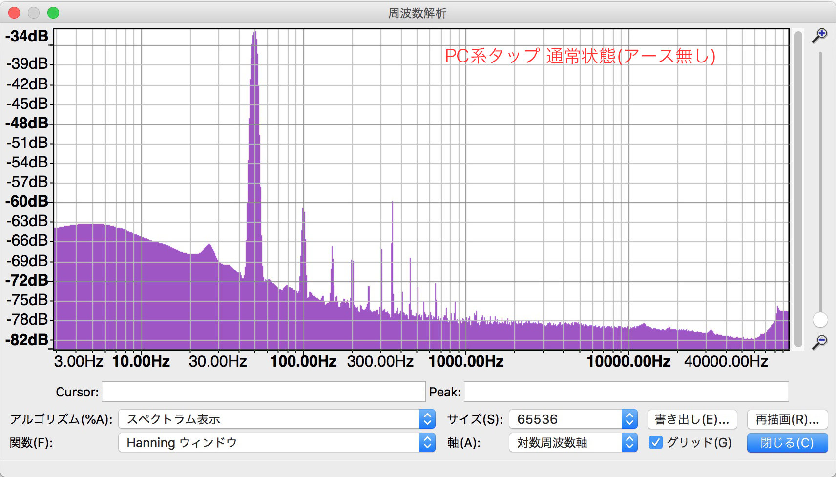Toggle the グリッド(G) grid checkbox
836x477 pixels.
656,443
